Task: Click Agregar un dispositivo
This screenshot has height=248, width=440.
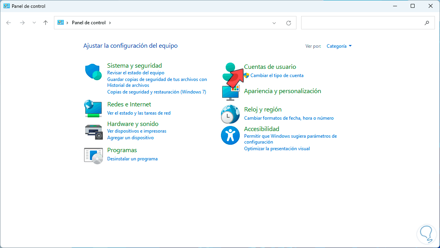Action: pyautogui.click(x=131, y=138)
